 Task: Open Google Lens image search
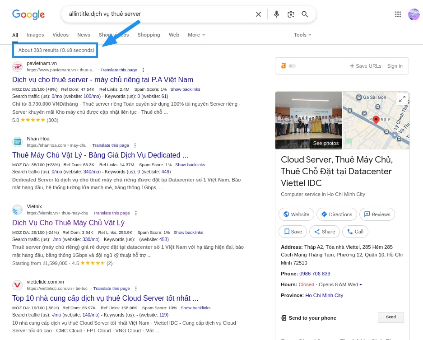291,14
